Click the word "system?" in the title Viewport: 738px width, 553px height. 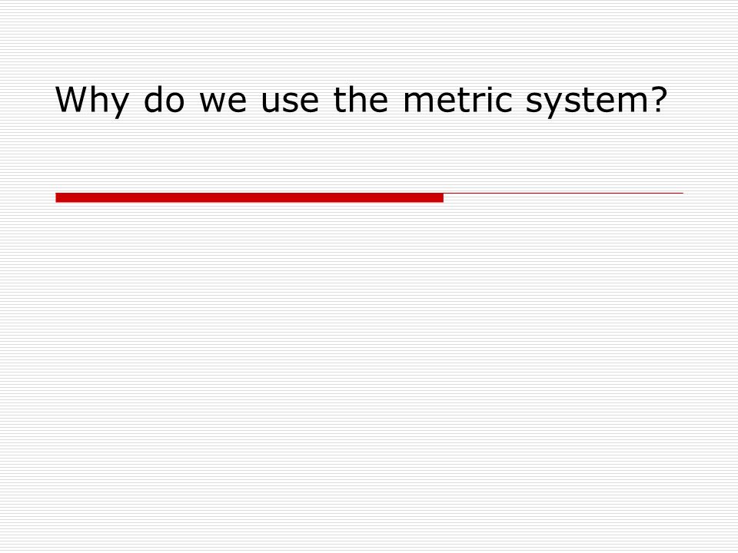pos(597,101)
